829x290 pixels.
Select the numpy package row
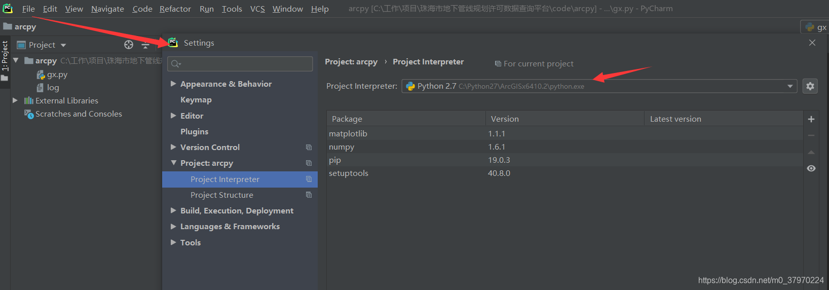click(565, 147)
